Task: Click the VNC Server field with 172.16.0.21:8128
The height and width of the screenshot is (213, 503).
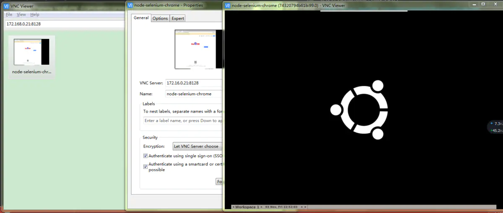Action: (x=194, y=83)
